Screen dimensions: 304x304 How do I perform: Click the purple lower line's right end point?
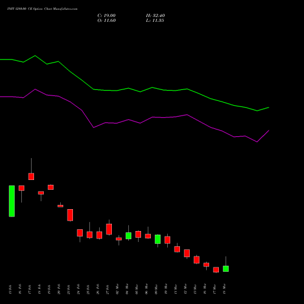pos(269,131)
